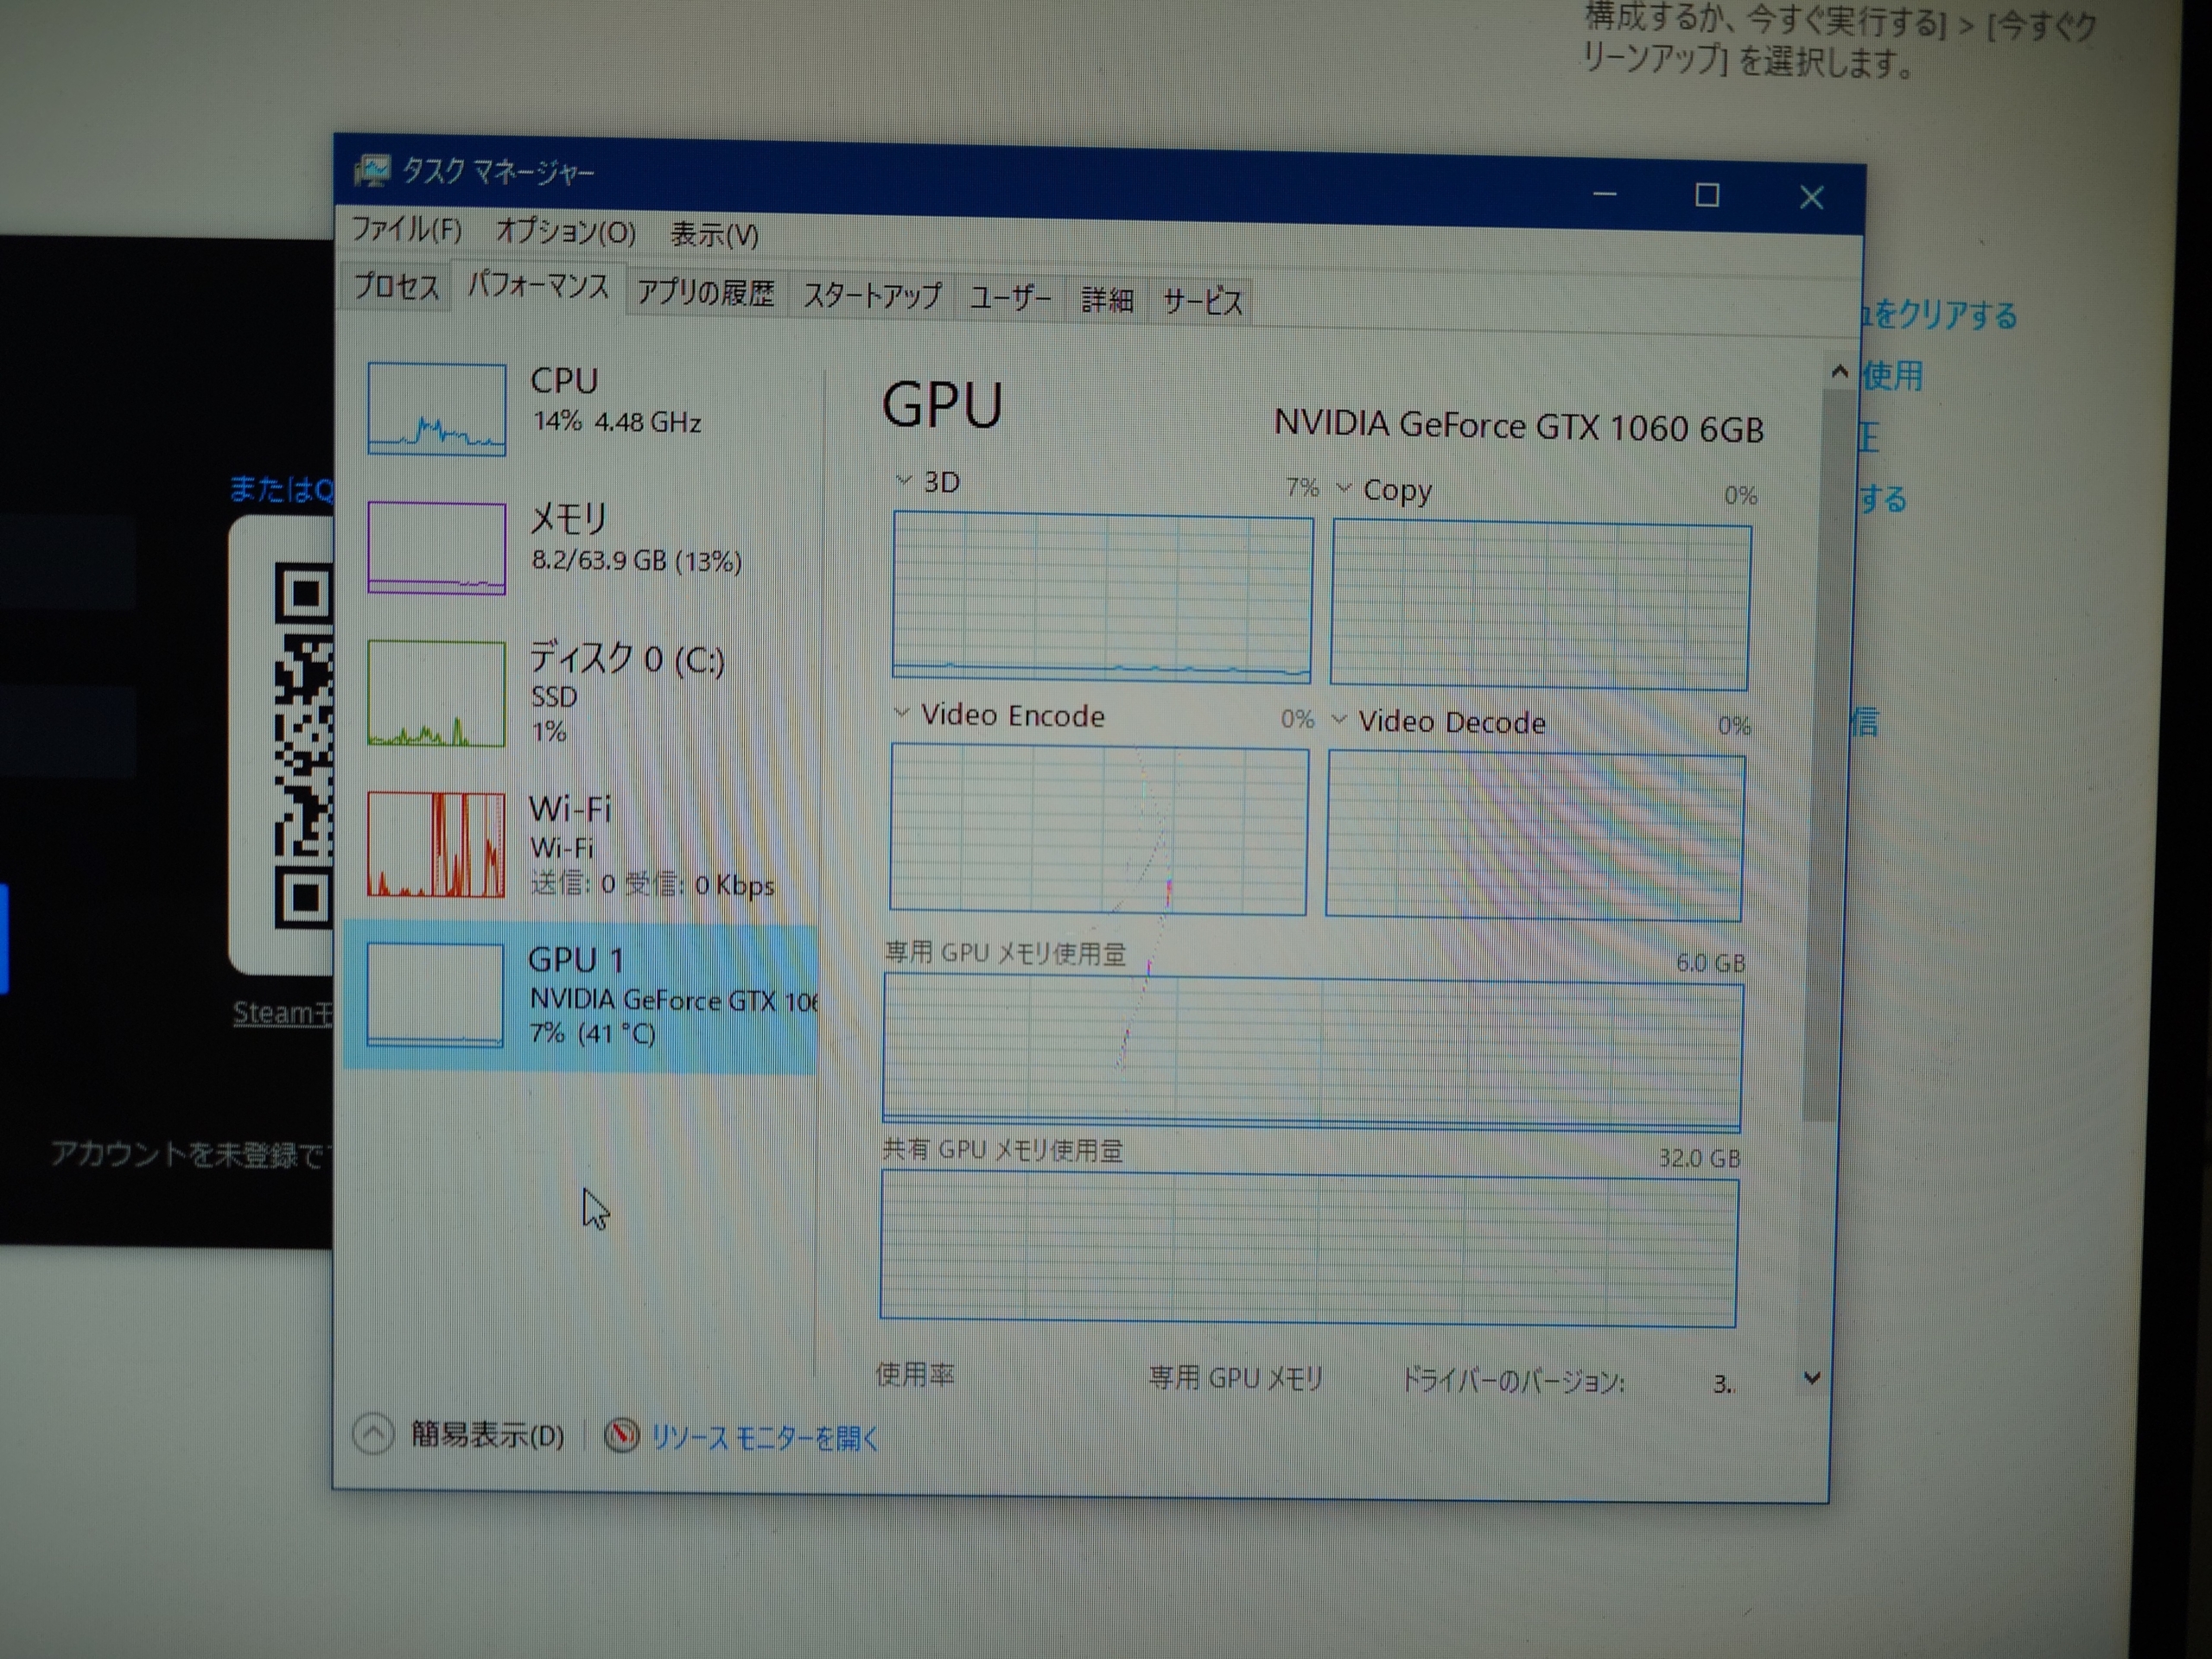Click the scroll down arrow in GPU pane

1811,1379
